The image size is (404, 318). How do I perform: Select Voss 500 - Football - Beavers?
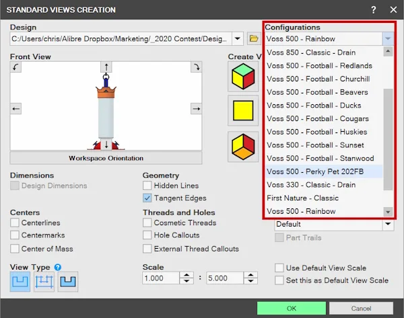click(x=324, y=92)
